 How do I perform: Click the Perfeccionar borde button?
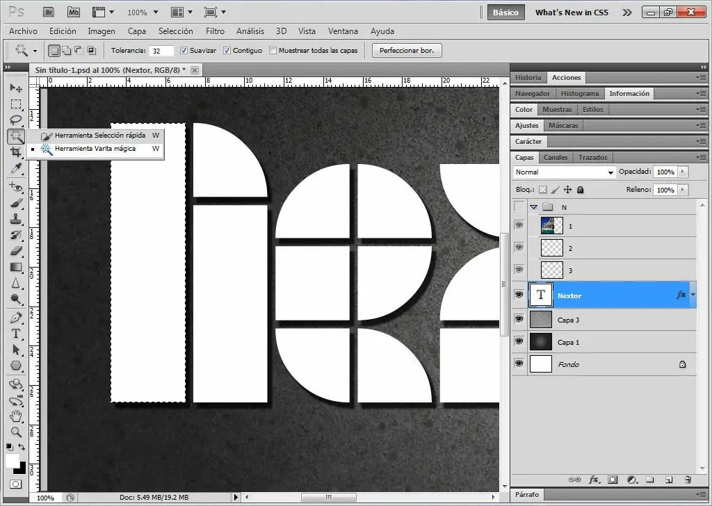tap(407, 51)
